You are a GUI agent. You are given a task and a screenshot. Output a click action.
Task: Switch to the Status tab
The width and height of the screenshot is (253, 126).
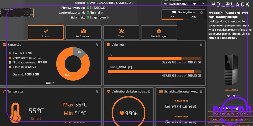[x=46, y=32]
